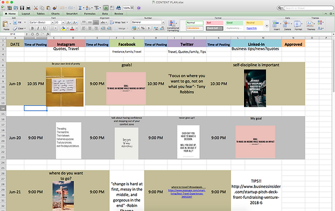This screenshot has width=335, height=211.
Task: Click the red Font color swatch
Action: click(72, 28)
